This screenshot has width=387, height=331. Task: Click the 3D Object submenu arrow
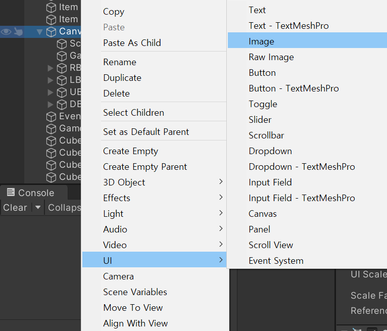(x=221, y=181)
